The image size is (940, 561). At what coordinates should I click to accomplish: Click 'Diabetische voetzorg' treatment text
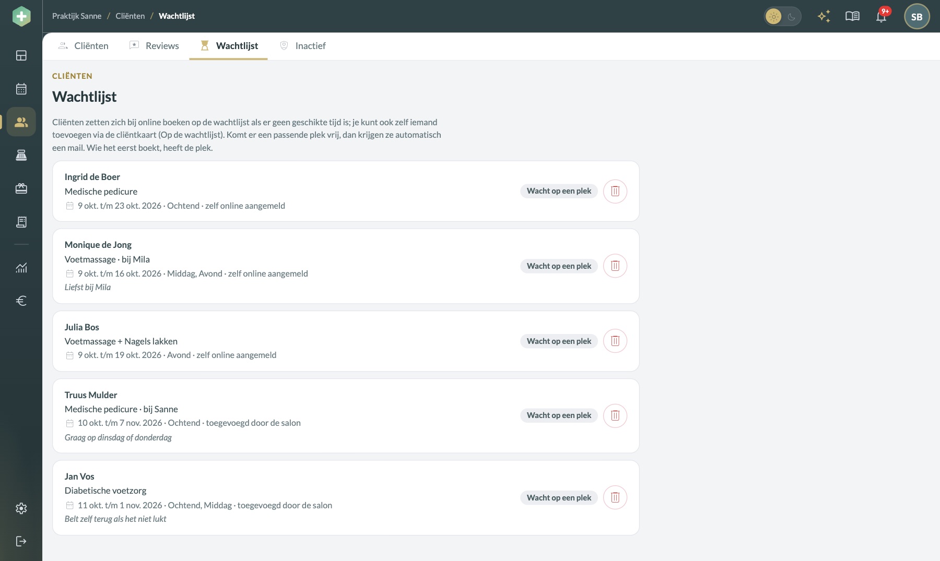(x=105, y=491)
